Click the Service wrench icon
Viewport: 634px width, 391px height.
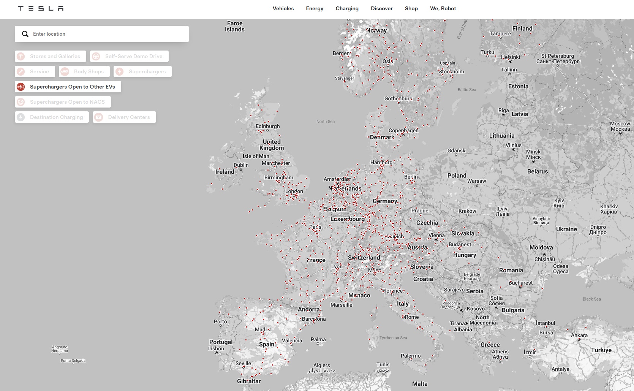pos(21,71)
